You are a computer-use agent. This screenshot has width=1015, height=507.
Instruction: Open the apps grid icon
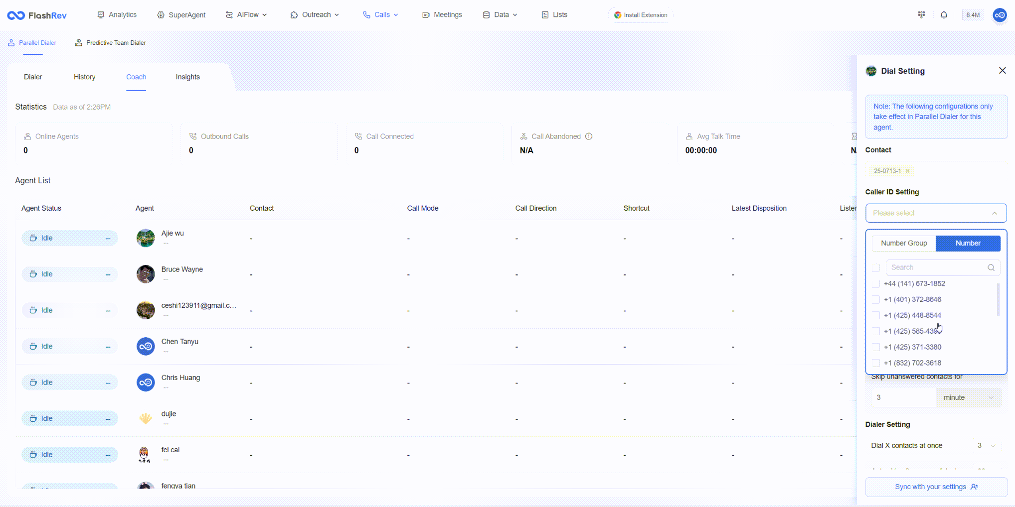tap(921, 15)
